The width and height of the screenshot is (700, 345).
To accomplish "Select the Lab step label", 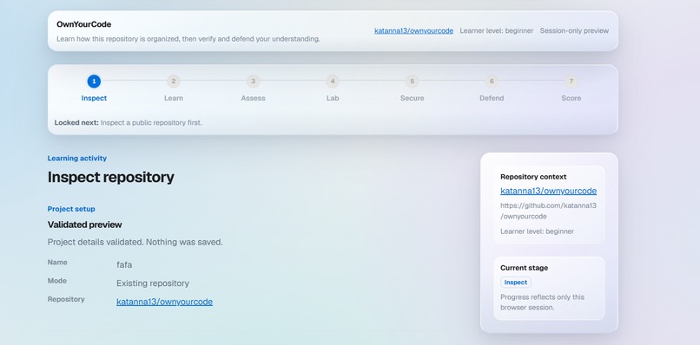I will click(x=333, y=98).
